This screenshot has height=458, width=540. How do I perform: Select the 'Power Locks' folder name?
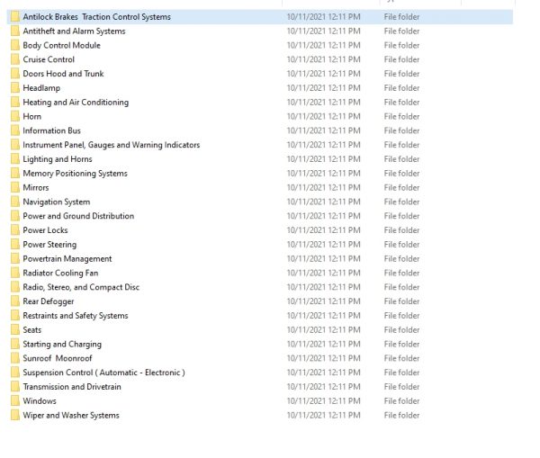[45, 230]
